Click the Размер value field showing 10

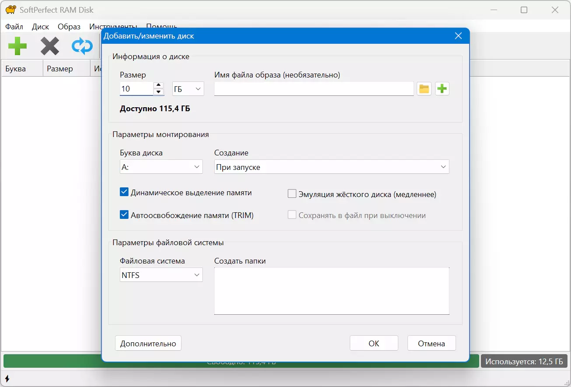tap(136, 89)
